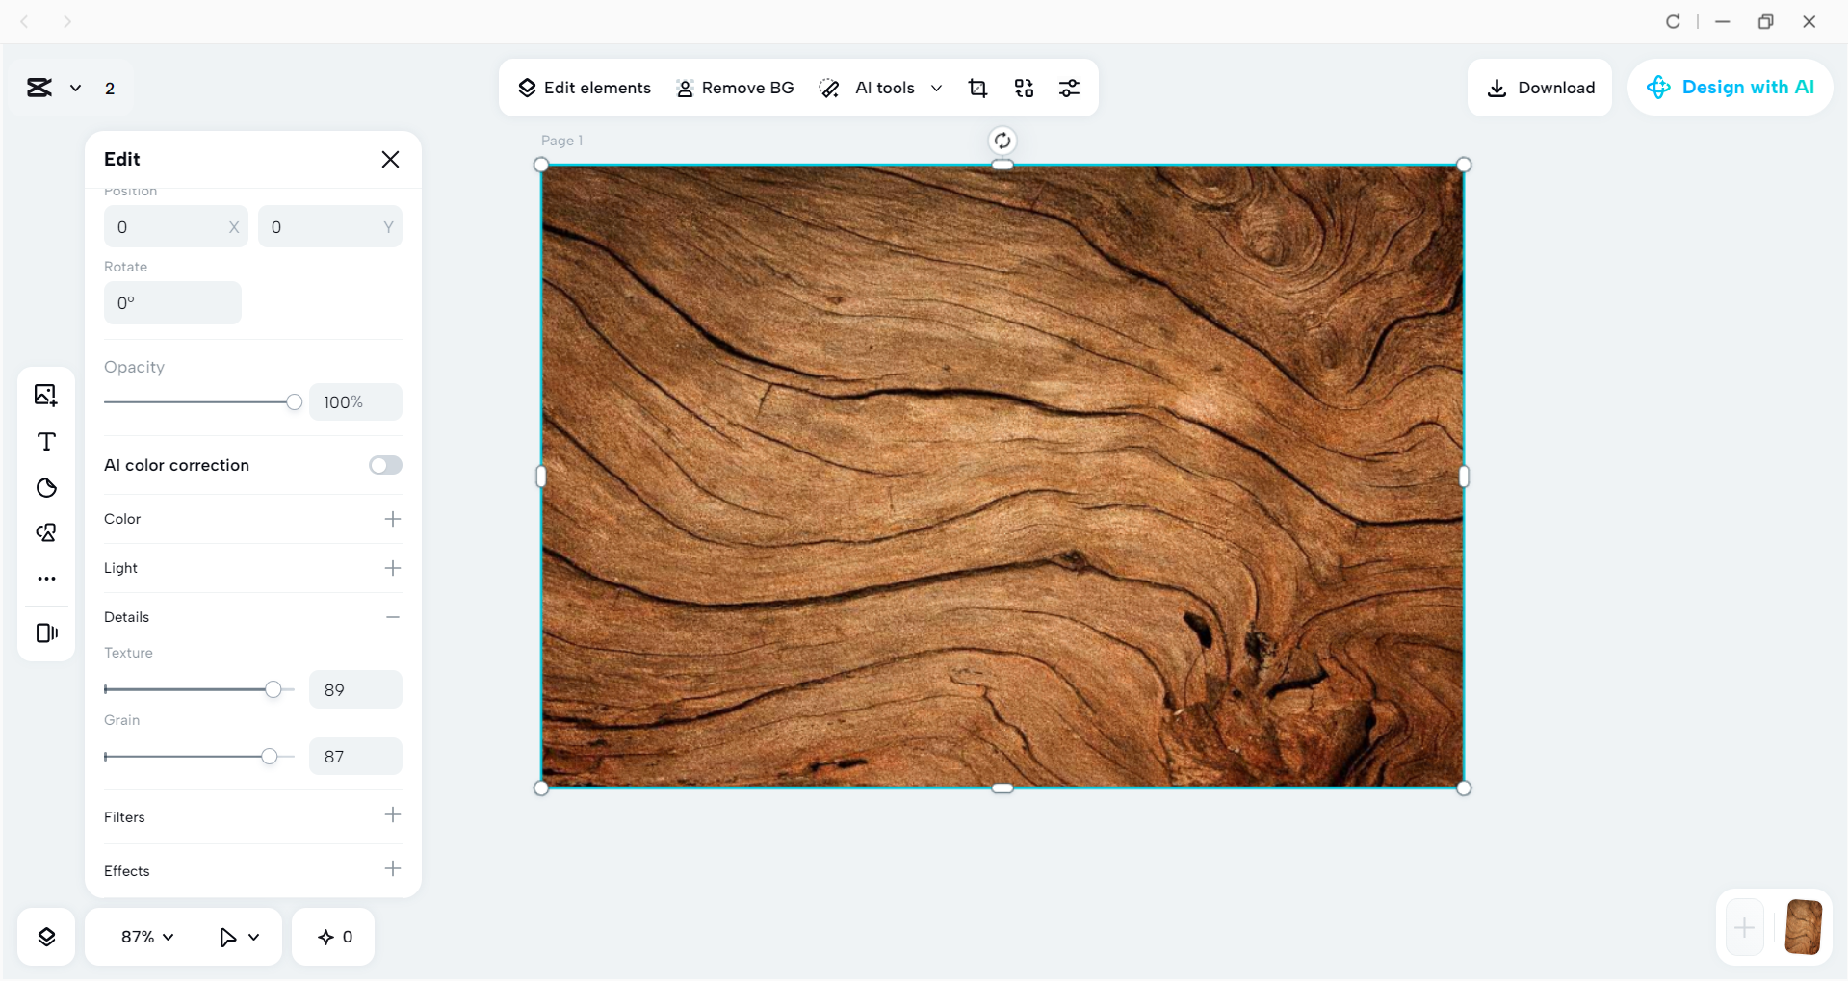Click the Texture value field 89
This screenshot has height=981, width=1848.
click(355, 689)
